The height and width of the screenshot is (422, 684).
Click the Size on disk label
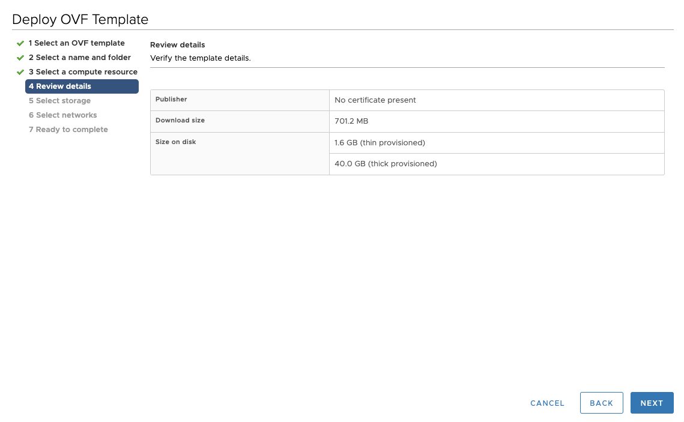click(x=176, y=142)
